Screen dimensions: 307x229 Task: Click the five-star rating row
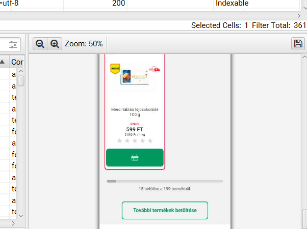(135, 140)
